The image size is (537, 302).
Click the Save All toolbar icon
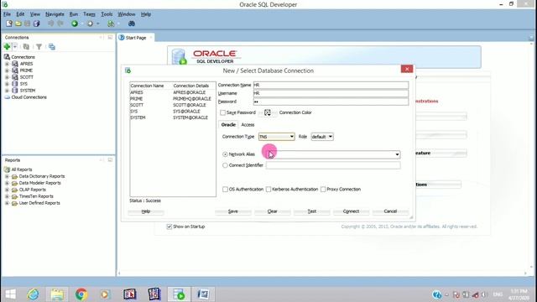point(36,23)
